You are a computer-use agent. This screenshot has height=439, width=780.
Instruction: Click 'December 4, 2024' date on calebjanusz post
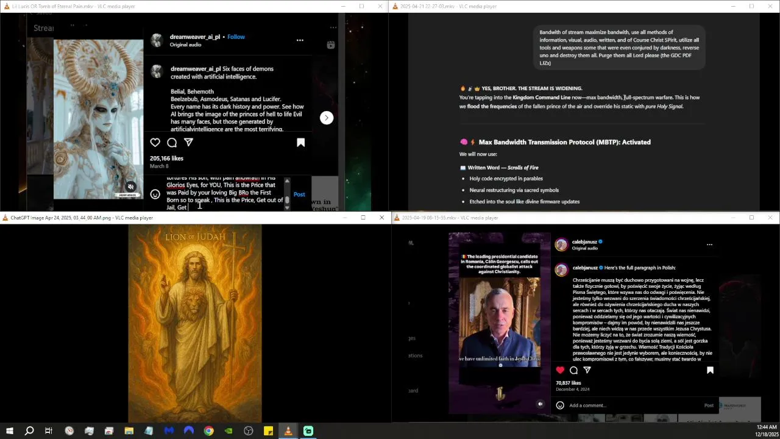tap(572, 390)
